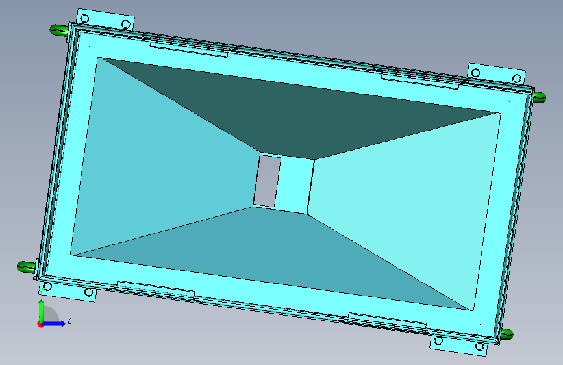This screenshot has width=563, height=365.
Task: Pick the left hole in the lower-right bracket
Action: coord(438,340)
